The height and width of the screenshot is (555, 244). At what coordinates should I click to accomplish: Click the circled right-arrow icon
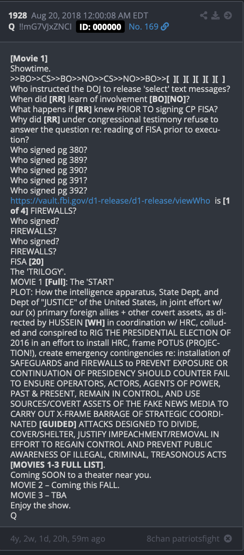[x=227, y=16]
